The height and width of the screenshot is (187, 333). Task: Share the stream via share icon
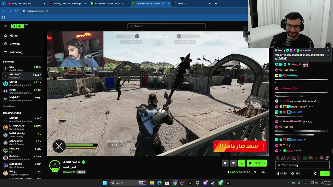click(x=255, y=172)
